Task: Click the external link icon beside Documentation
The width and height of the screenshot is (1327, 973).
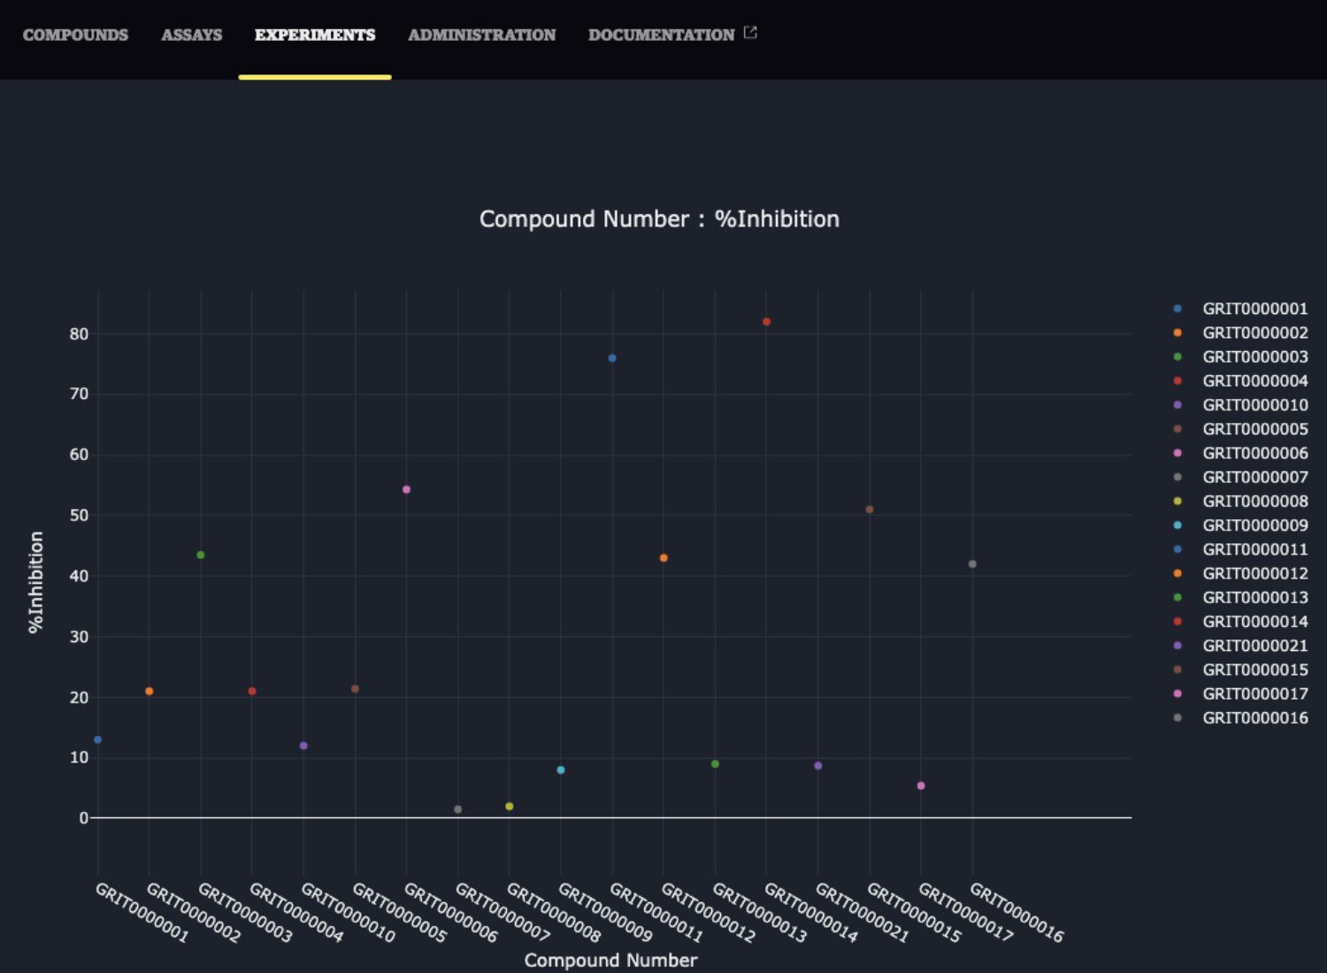Action: click(750, 33)
